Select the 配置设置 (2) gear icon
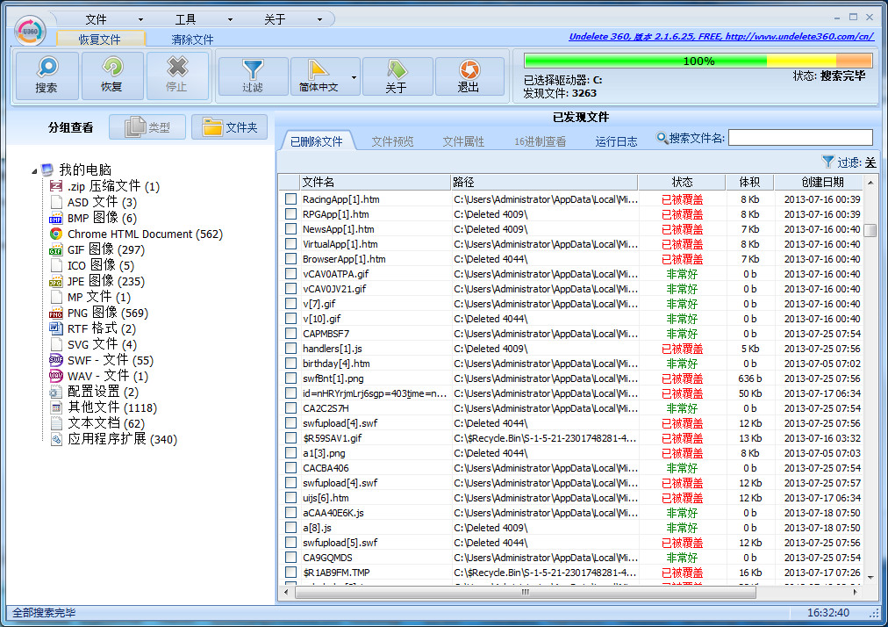The width and height of the screenshot is (888, 627). [56, 392]
